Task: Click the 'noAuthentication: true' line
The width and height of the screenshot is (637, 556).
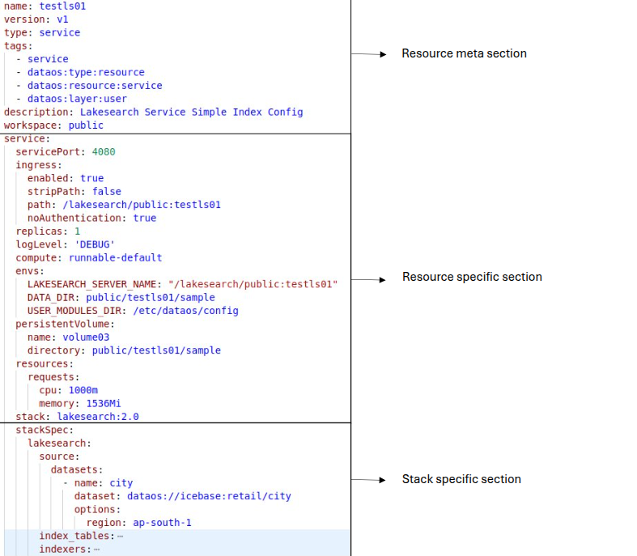Action: point(91,218)
